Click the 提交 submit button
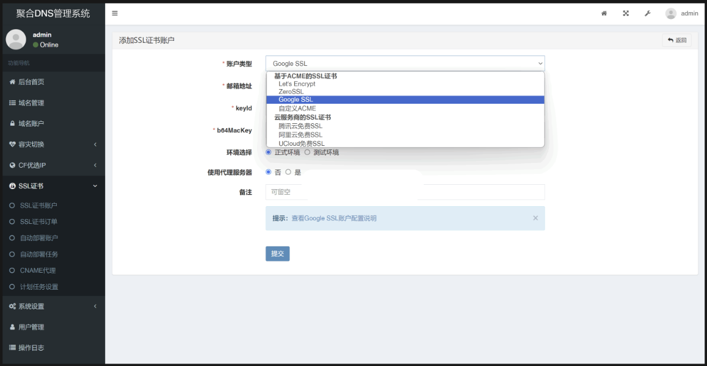The width and height of the screenshot is (707, 366). (x=277, y=253)
